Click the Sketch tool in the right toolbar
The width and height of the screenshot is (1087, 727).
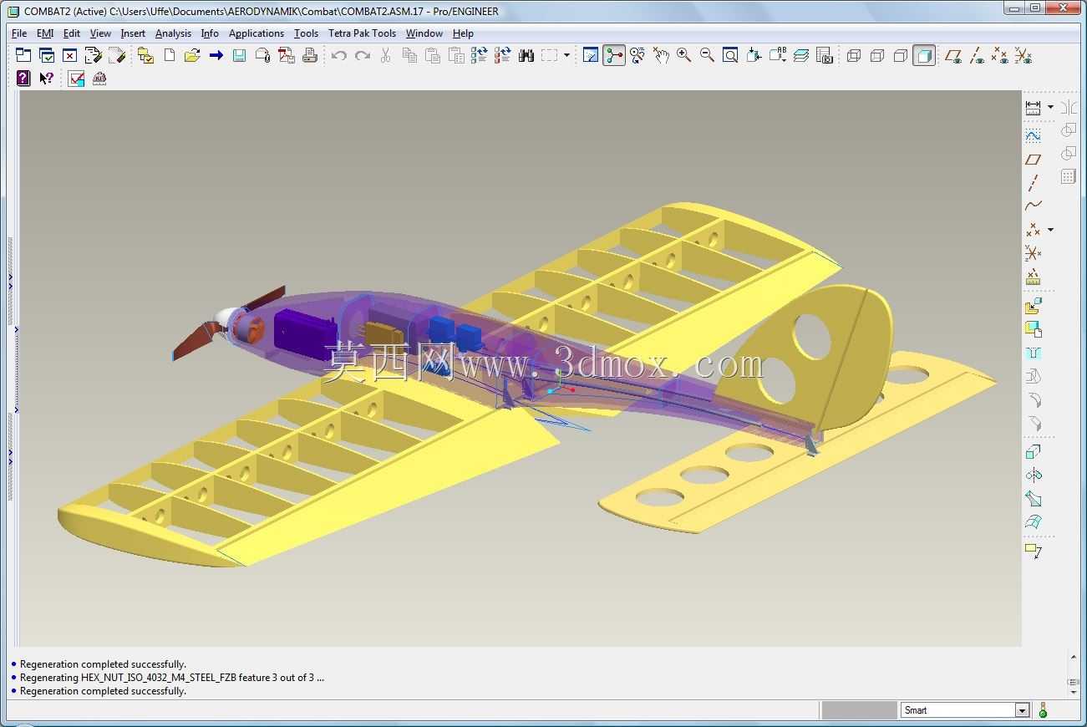[1034, 135]
